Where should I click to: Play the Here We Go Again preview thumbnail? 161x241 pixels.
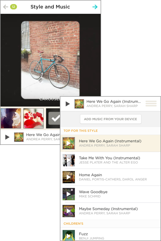tap(69, 143)
